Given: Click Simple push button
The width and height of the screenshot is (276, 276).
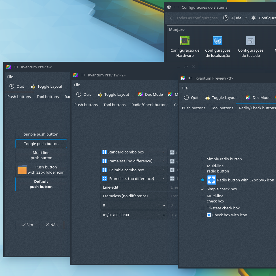Looking at the screenshot, I should click(41, 134).
